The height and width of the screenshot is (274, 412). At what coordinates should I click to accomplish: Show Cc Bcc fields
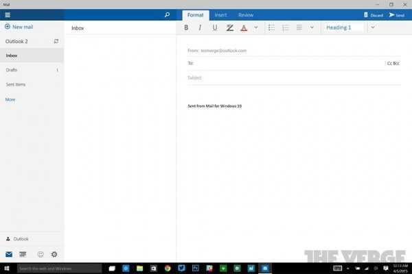(393, 63)
